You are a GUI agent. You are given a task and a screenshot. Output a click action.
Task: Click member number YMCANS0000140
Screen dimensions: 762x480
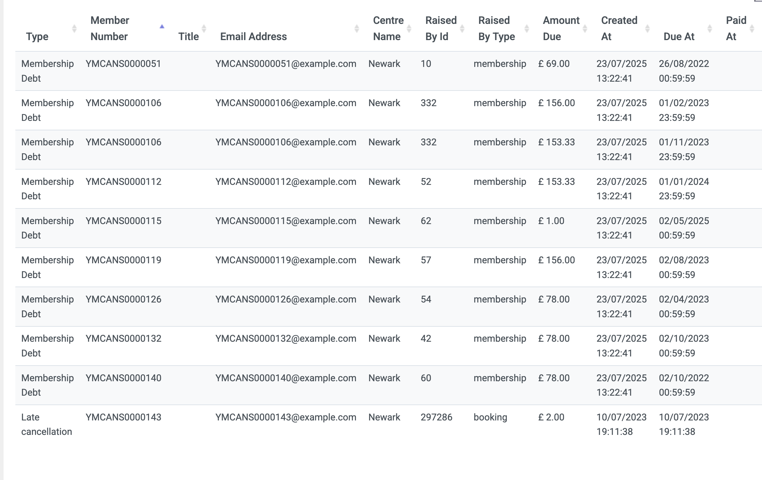(x=123, y=378)
